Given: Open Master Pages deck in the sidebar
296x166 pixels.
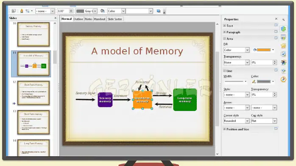Looking at the screenshot, I should point(283,38).
